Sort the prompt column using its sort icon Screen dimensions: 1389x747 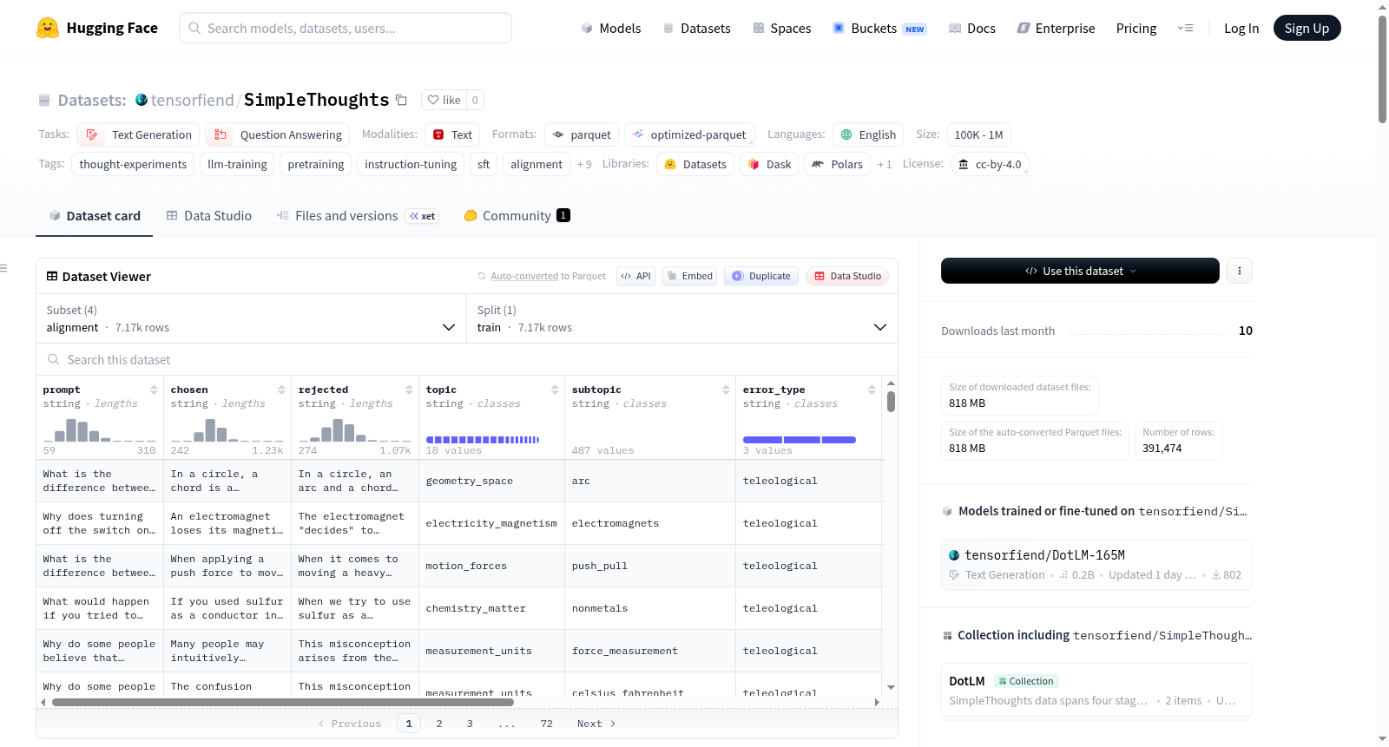(x=154, y=390)
